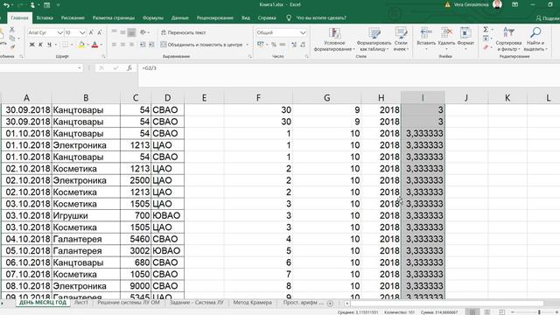Switch to the 'Данные' ribbon tab
The width and height of the screenshot is (560, 315).
[179, 17]
